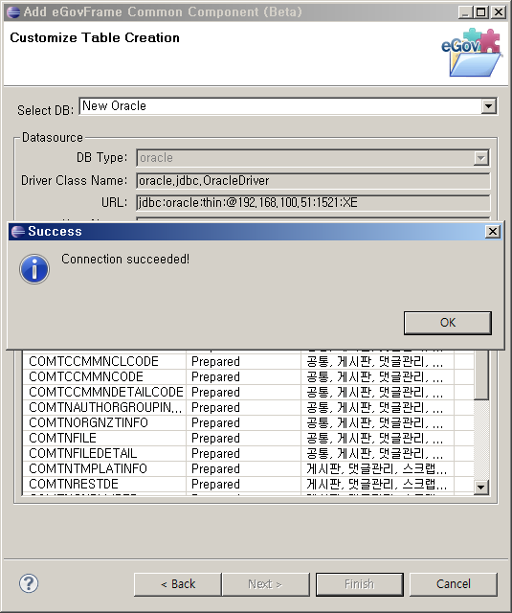Click the Eclipse icon in the Success title bar
Image resolution: width=512 pixels, height=613 pixels.
(x=18, y=232)
